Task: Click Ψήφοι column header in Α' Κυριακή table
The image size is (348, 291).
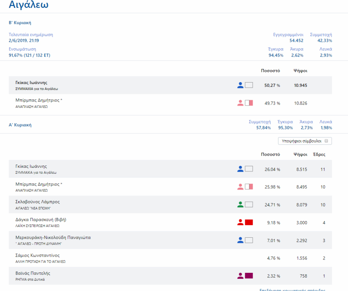Action: (x=300, y=154)
